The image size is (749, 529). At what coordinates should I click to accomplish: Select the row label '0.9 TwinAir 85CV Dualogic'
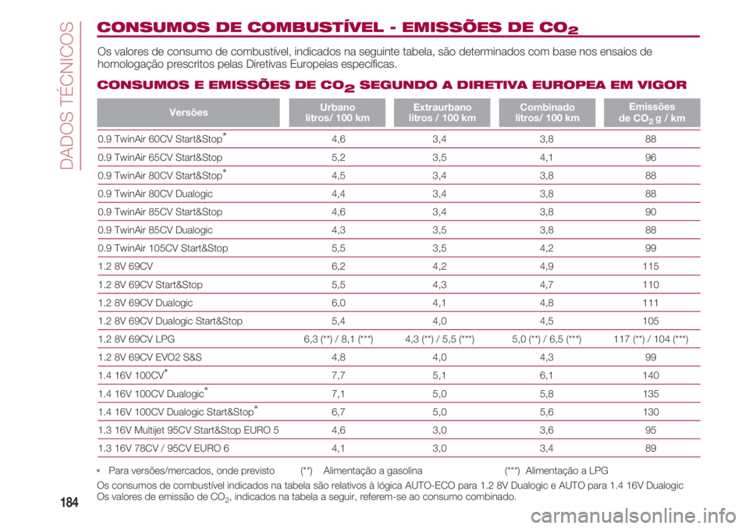point(155,230)
